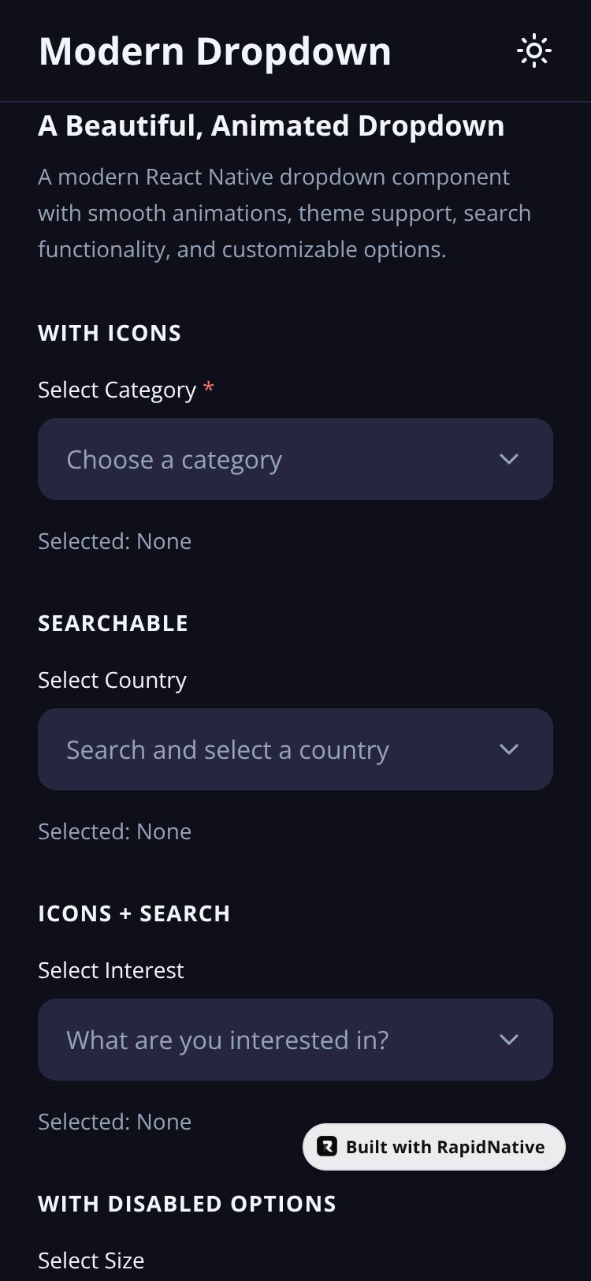Click the "SEARCHABLE" section heading
The width and height of the screenshot is (591, 1281).
tap(113, 623)
